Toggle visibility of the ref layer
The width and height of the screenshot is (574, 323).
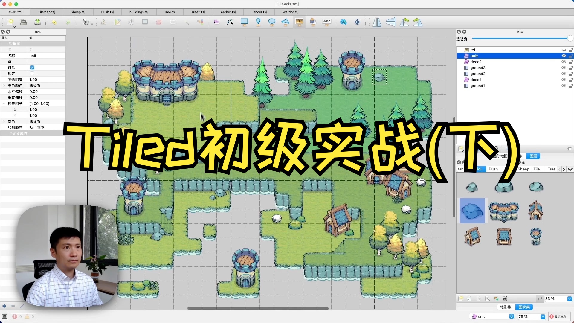click(564, 50)
